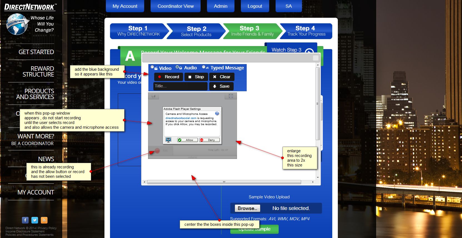Click the 'Supported Formats' text line
The image size is (462, 238).
click(x=270, y=219)
